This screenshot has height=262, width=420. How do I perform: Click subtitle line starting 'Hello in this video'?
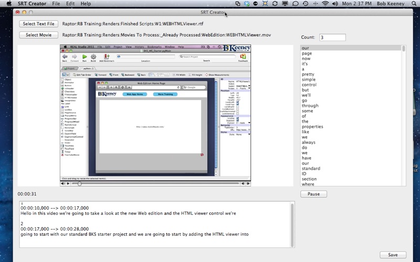point(128,213)
